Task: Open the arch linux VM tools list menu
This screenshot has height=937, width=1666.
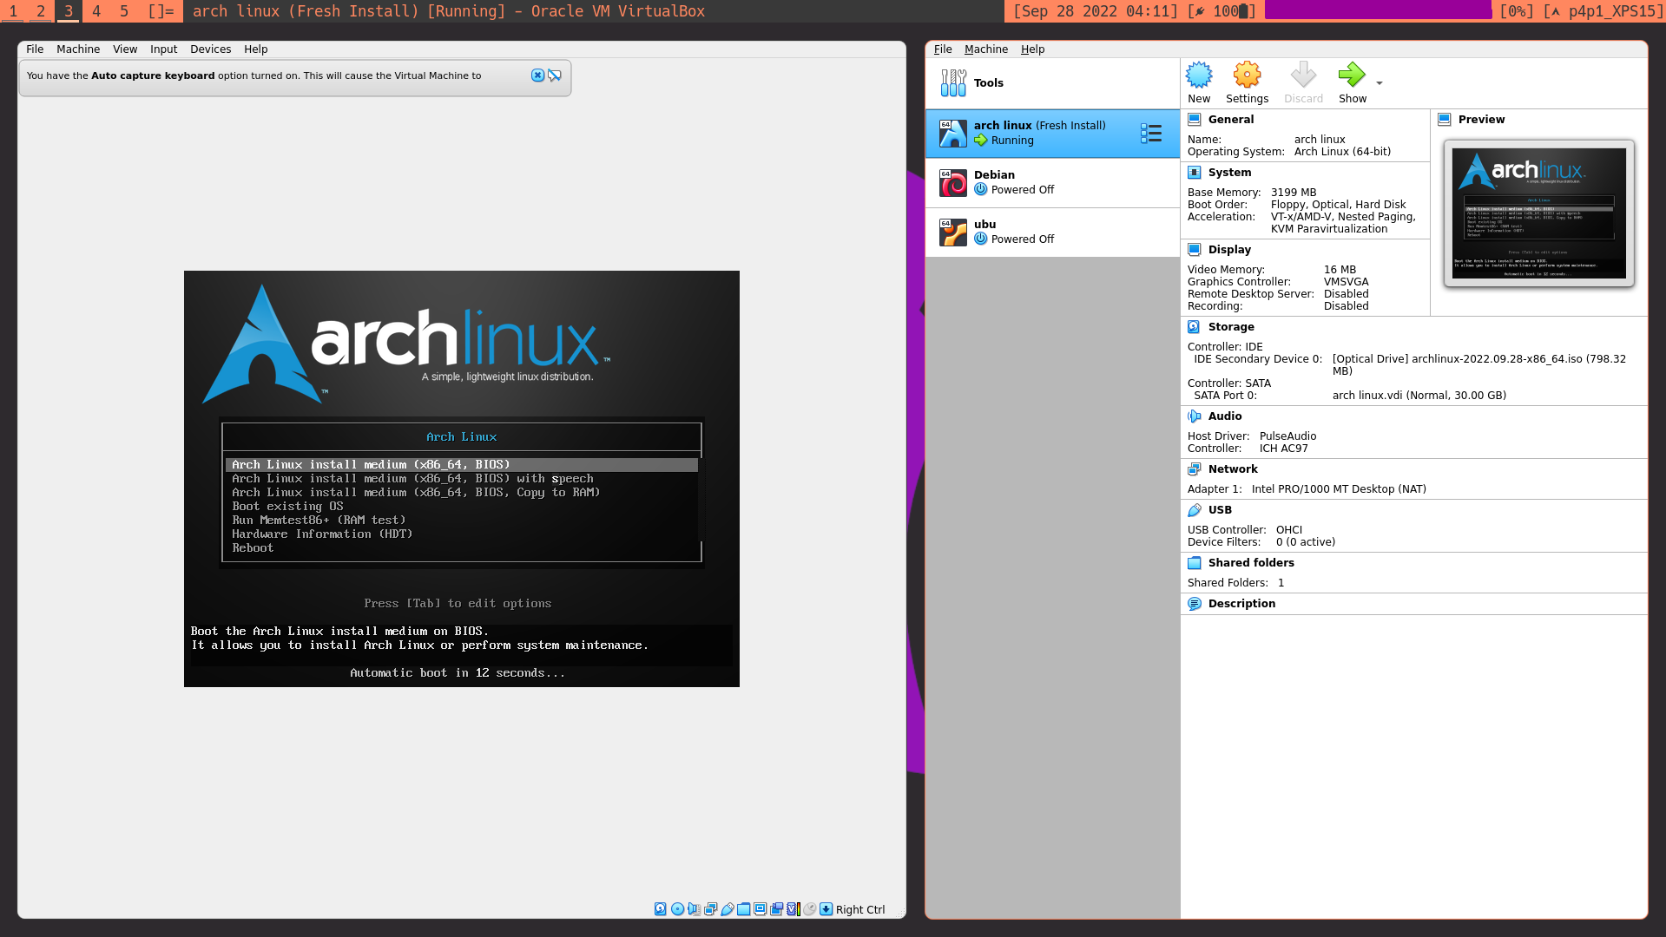Action: click(1150, 133)
